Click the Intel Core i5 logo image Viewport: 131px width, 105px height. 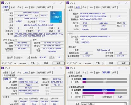click(x=56, y=17)
